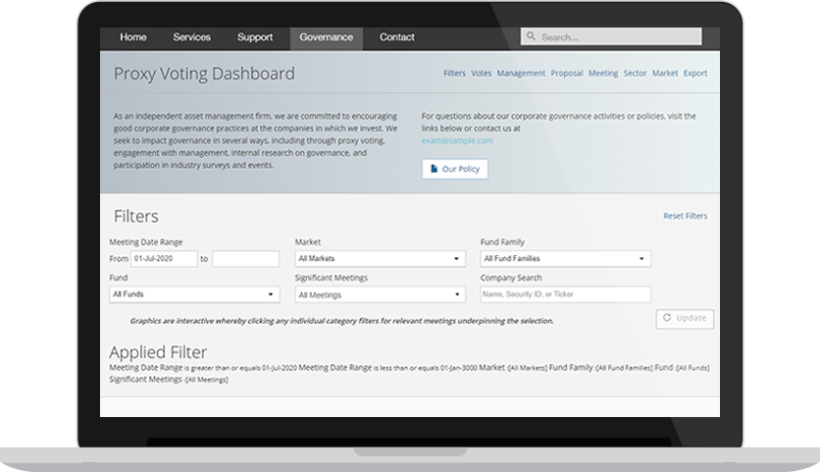Open the Fund dropdown list
Screen dimensions: 820x472
click(194, 294)
